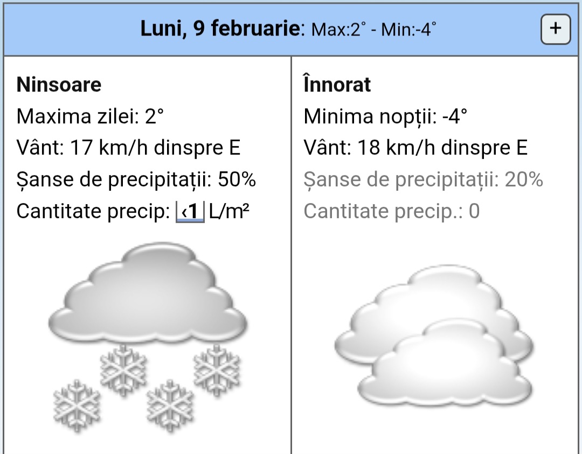Click greyed "Șanse de precipitații: 20%" night text
This screenshot has height=454, width=582.
click(x=423, y=180)
